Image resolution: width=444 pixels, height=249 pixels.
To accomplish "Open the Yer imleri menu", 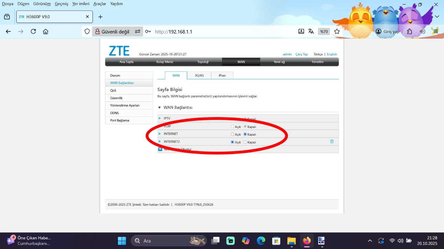I will coord(81,4).
